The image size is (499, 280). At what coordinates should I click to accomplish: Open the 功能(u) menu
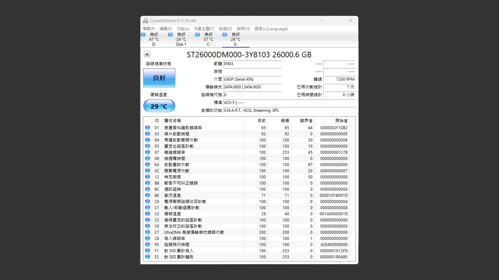pyautogui.click(x=183, y=29)
